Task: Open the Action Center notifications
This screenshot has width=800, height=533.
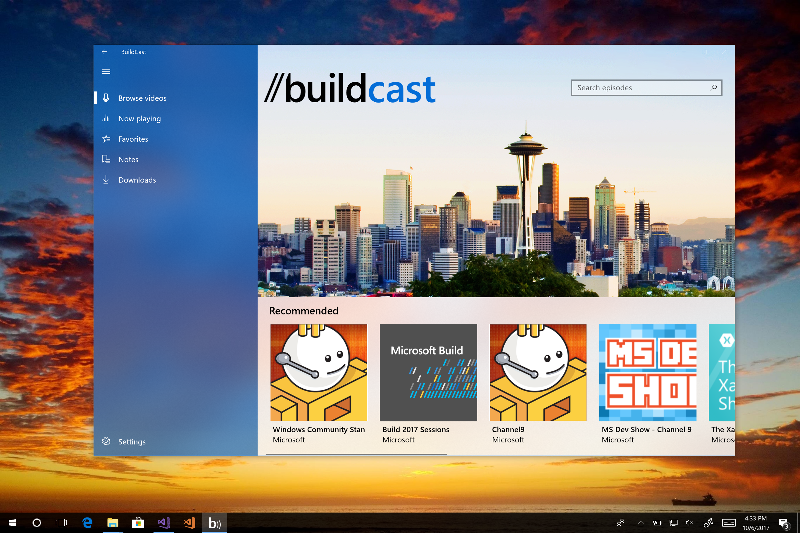Action: click(x=783, y=523)
